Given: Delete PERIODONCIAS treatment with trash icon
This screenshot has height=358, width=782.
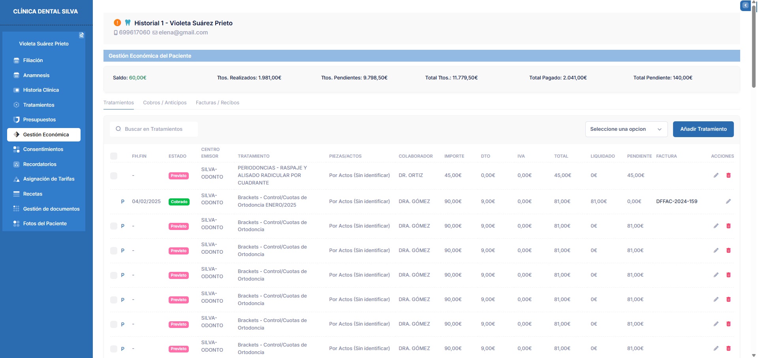Looking at the screenshot, I should (729, 175).
